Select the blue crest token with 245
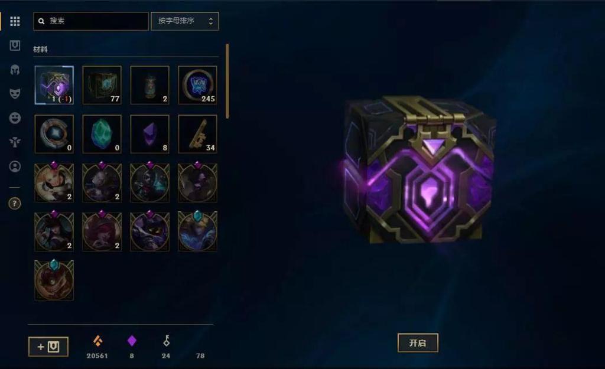 [197, 85]
